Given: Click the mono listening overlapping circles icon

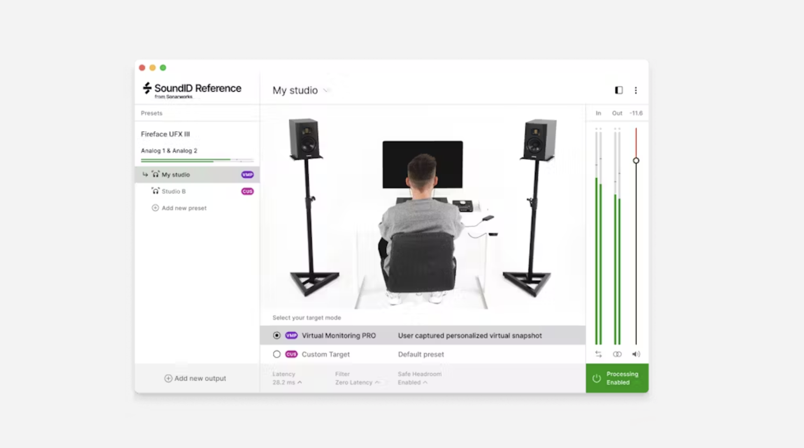Looking at the screenshot, I should pyautogui.click(x=617, y=354).
